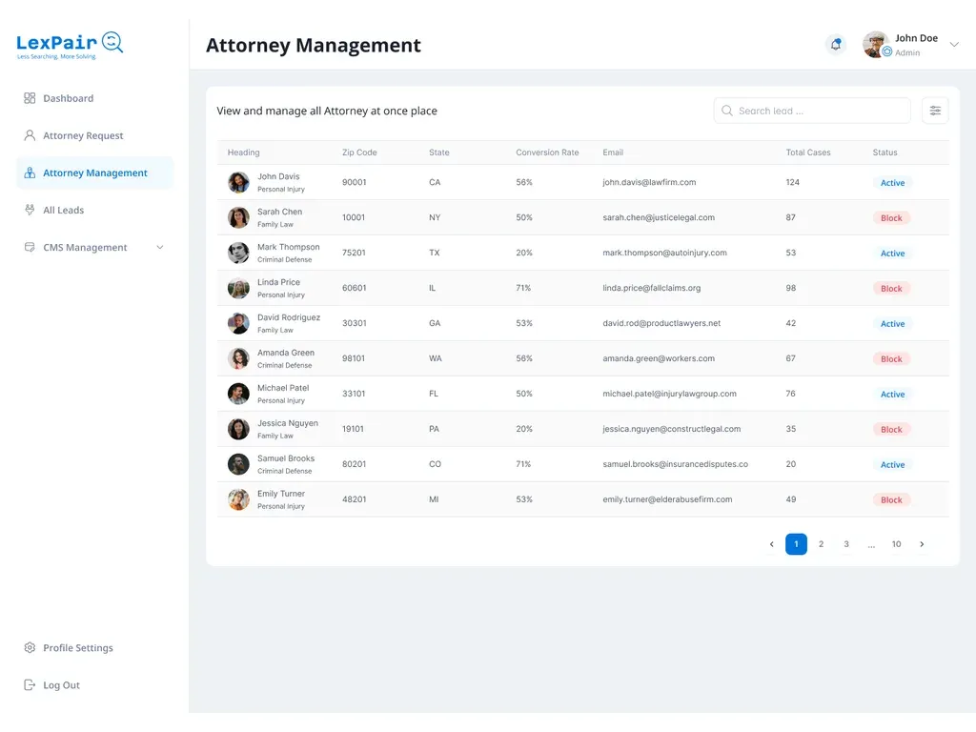
Task: Click Jessica Nguyen's avatar photo
Action: [x=238, y=429]
